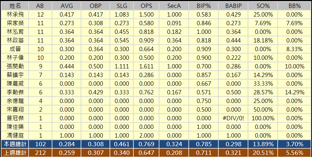Image resolution: width=312 pixels, height=157 pixels.
Task: Click 林政華's BABIP value 0.444
Action: (234, 40)
